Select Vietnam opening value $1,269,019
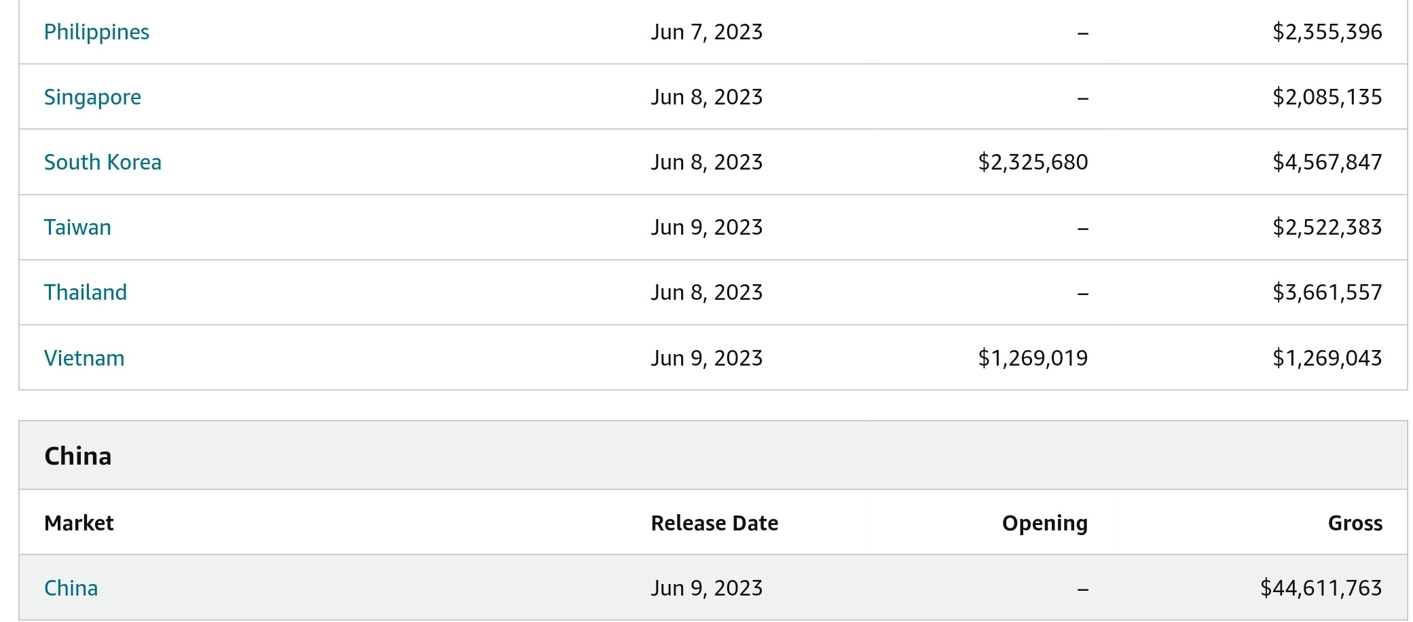Screen dimensions: 1413x622 point(1033,357)
